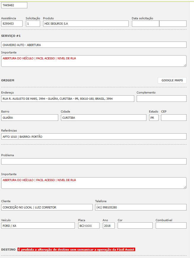The height and width of the screenshot is (258, 194).
Task: Click the Google Maps button
Action: click(172, 80)
